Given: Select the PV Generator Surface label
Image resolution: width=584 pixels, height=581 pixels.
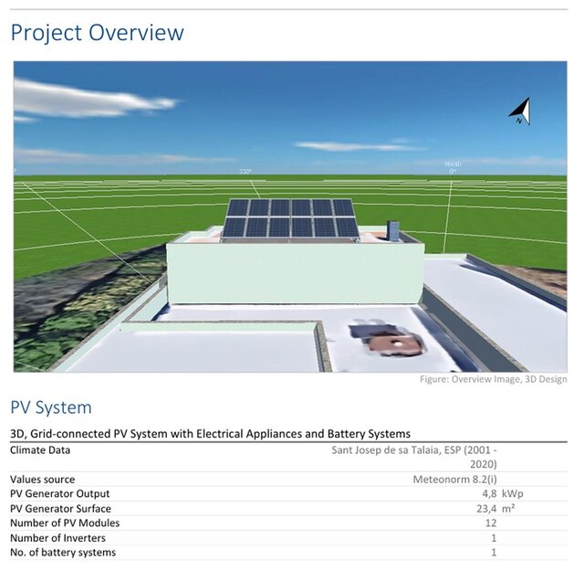Looking at the screenshot, I should click(60, 508).
